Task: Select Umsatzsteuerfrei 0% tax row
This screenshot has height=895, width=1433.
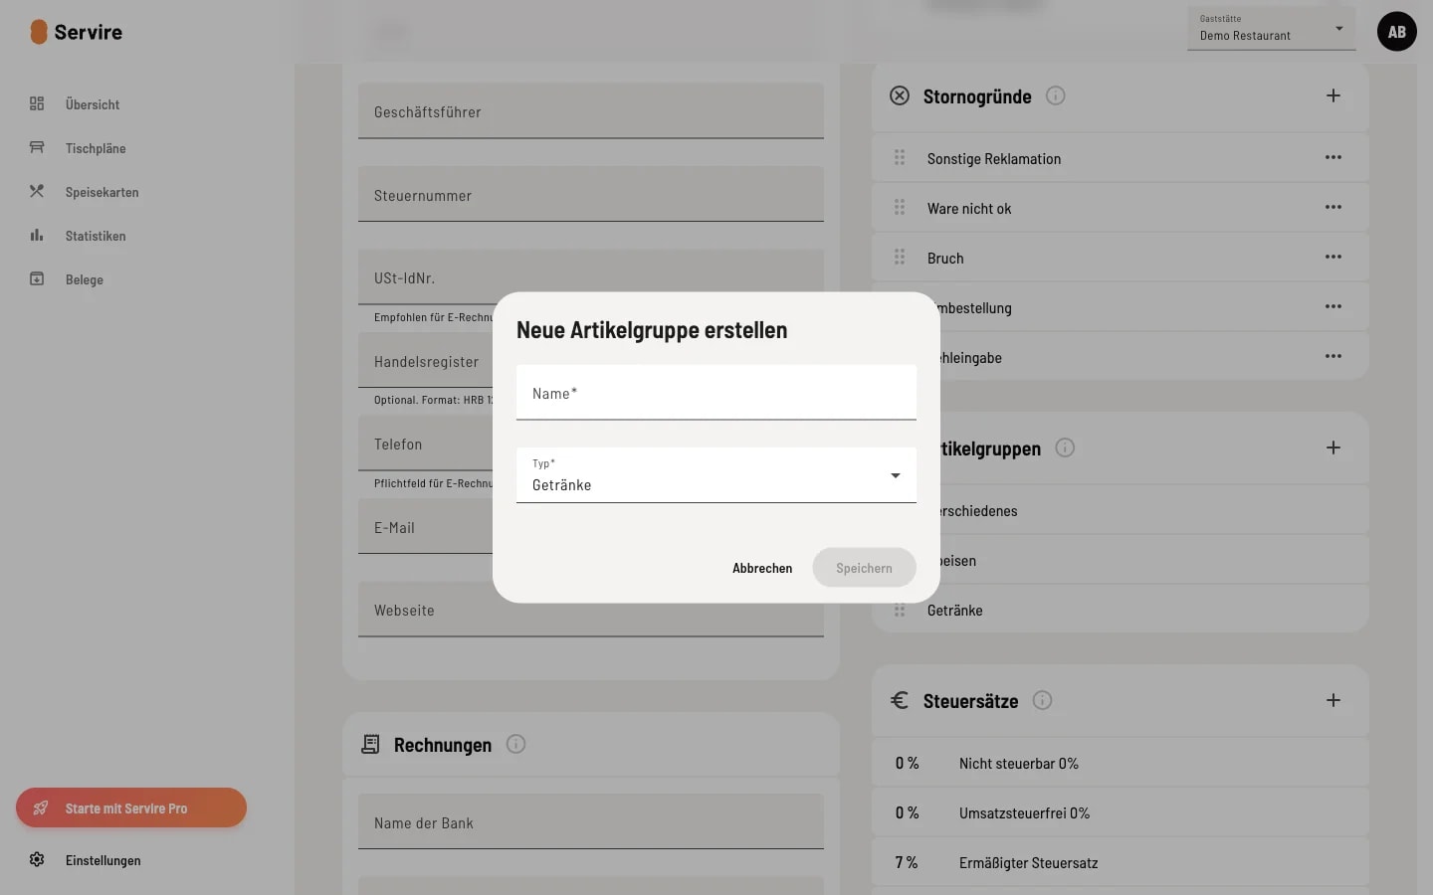Action: [x=1121, y=812]
